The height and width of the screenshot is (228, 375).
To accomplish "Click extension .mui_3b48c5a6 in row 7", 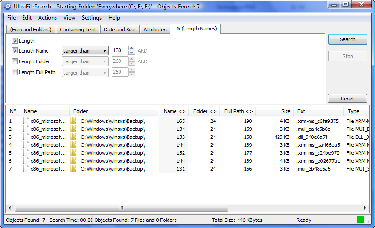I will point(313,169).
